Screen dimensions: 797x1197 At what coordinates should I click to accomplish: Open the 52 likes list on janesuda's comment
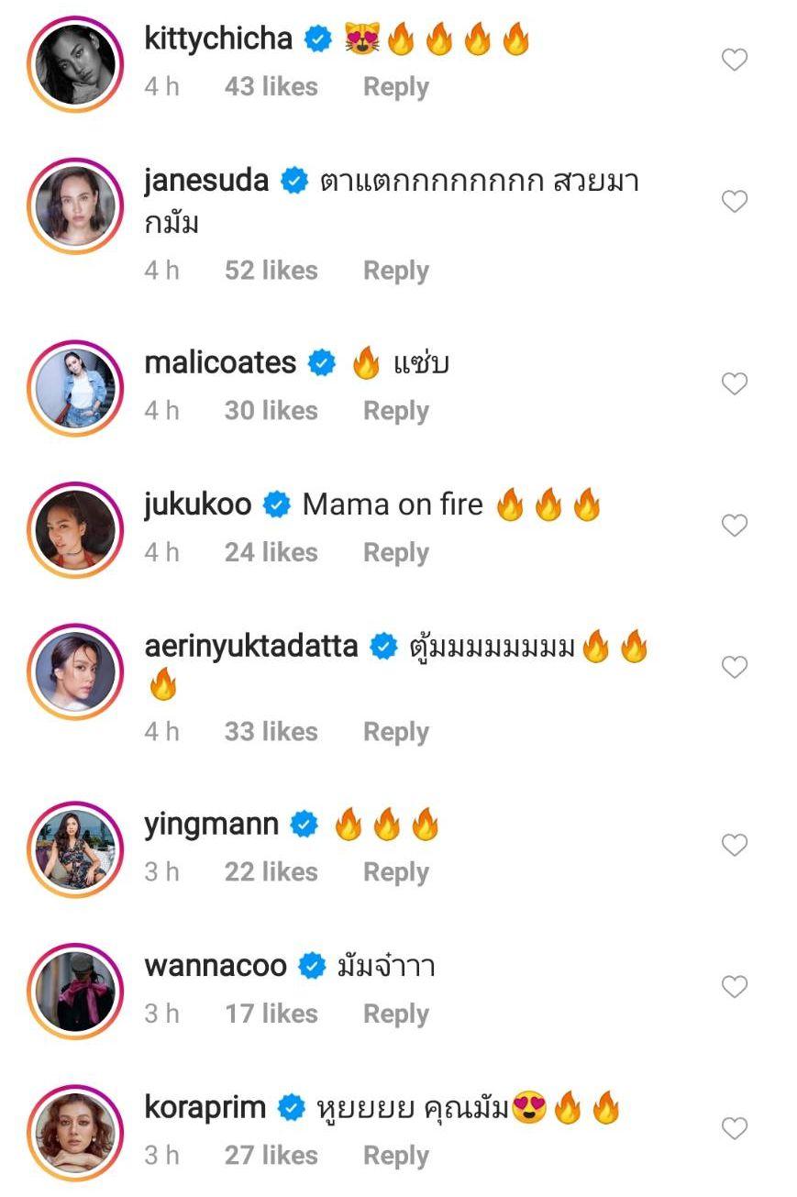tap(271, 271)
